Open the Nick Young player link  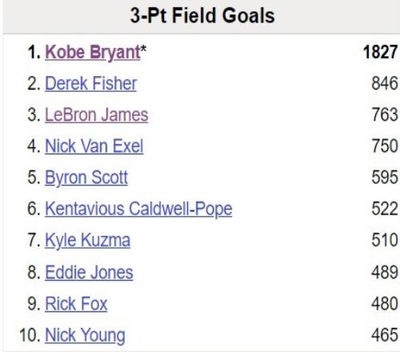pyautogui.click(x=85, y=335)
